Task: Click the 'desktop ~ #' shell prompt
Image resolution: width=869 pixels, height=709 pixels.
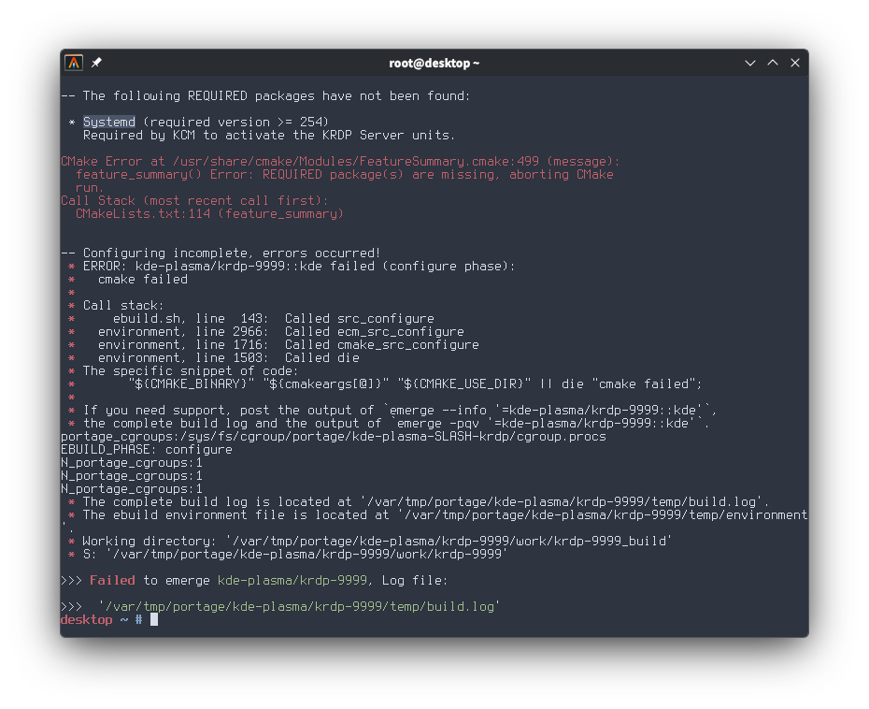Action: tap(102, 620)
